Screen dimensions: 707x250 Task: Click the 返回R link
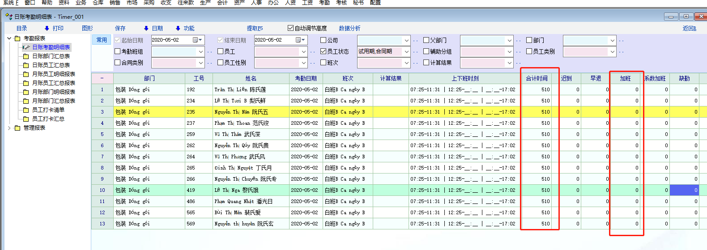point(689,29)
